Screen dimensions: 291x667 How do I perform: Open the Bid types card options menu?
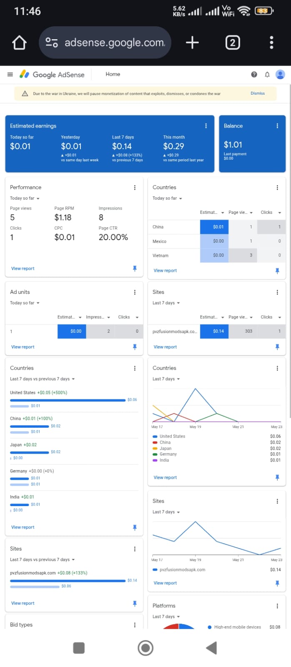(135, 625)
